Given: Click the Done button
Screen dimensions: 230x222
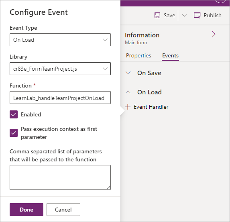Looking at the screenshot, I should (26, 210).
